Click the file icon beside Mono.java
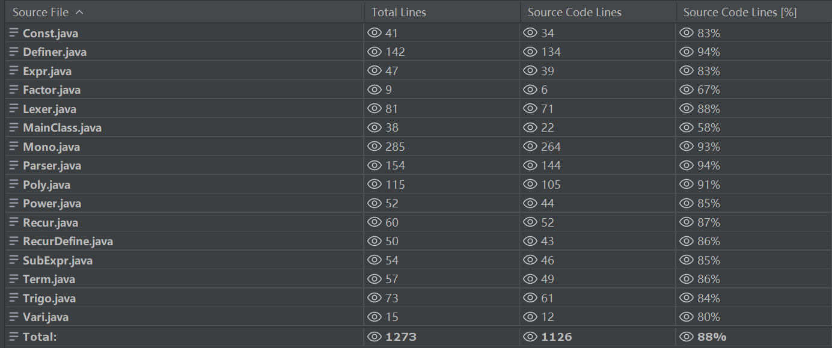 (13, 146)
